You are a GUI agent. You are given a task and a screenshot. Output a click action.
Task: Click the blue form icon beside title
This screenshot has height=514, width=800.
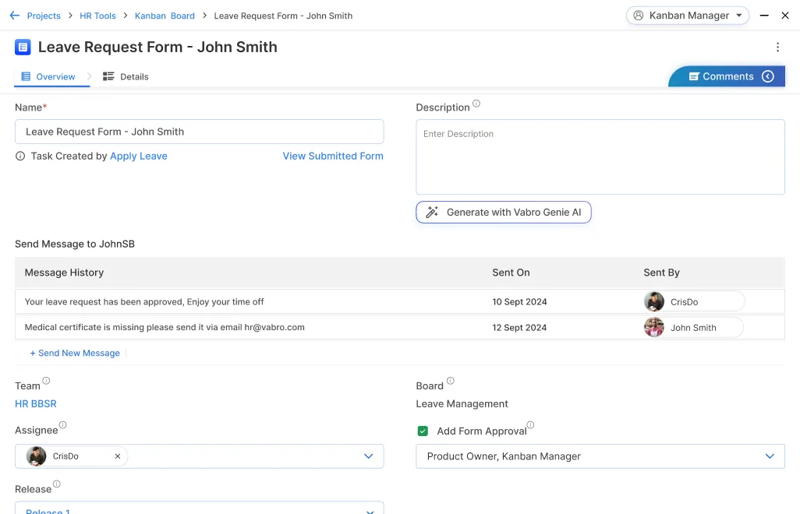23,48
